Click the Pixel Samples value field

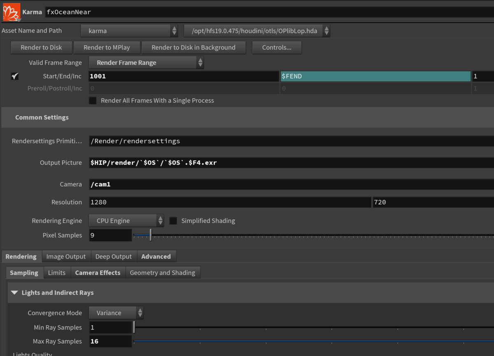point(110,236)
